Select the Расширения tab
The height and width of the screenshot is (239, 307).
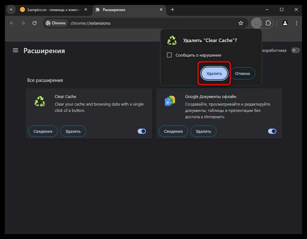coord(129,9)
